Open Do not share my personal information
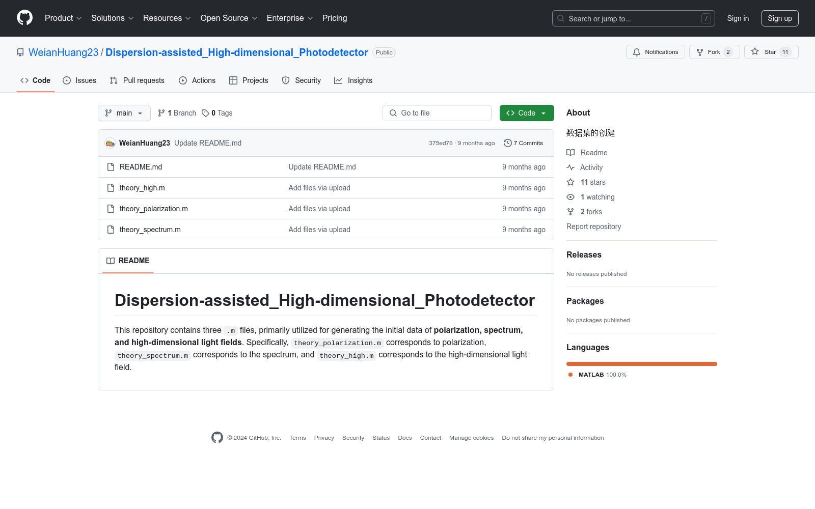Image resolution: width=815 pixels, height=509 pixels. (x=553, y=438)
